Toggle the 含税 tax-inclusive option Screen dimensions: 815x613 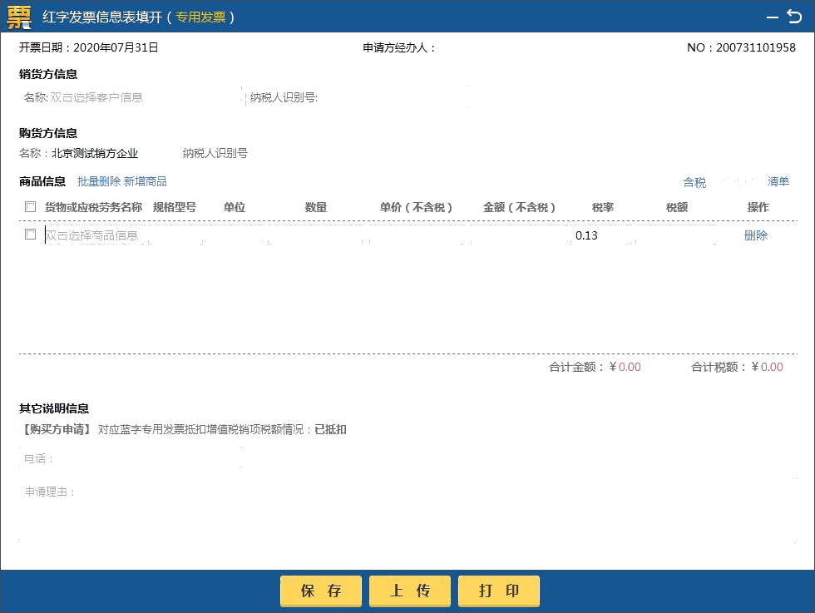(x=694, y=182)
